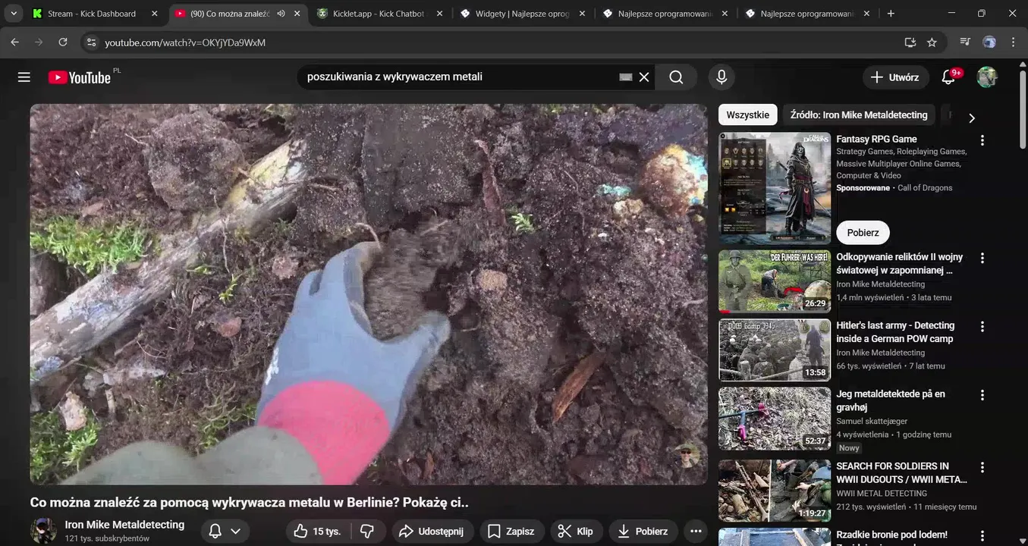Open options menu for Jeg metaldetektede video
This screenshot has width=1028, height=546.
982,395
